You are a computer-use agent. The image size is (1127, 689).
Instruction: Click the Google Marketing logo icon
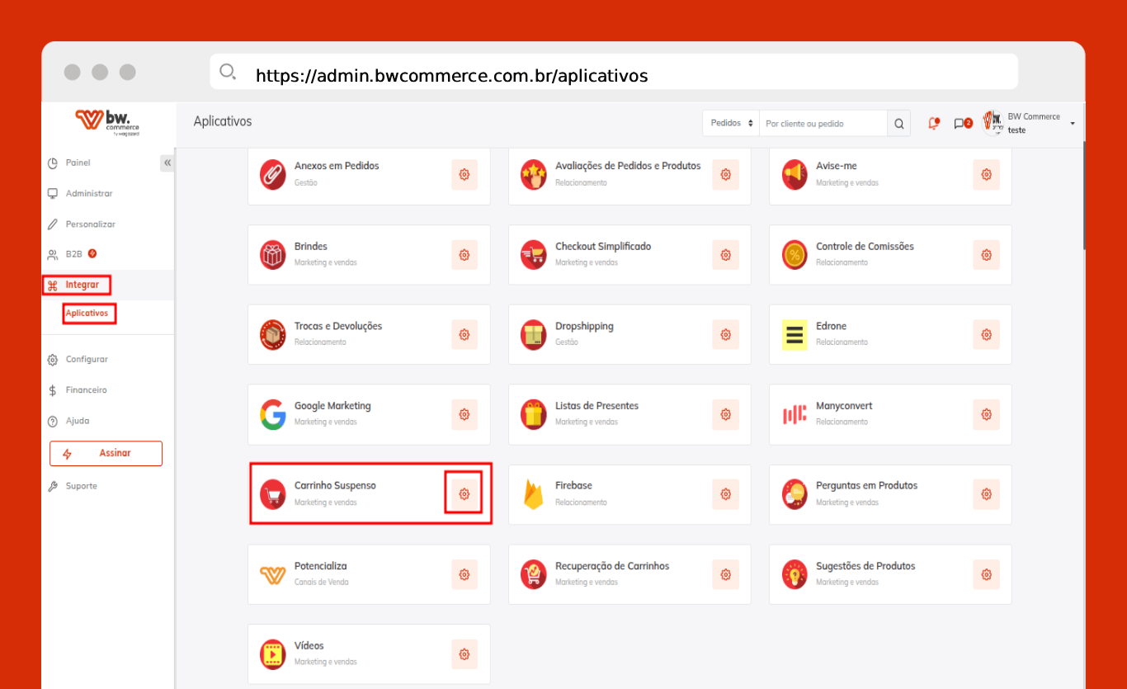click(x=273, y=414)
